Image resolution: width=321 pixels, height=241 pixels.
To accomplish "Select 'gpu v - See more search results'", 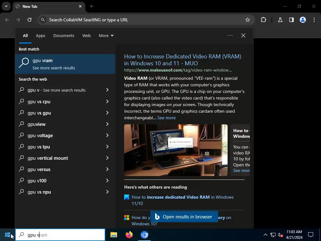I will [x=56, y=90].
